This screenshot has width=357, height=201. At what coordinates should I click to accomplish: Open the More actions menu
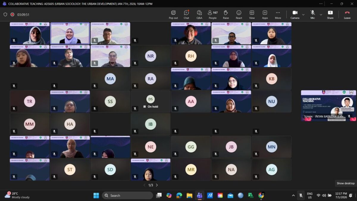[x=278, y=14]
